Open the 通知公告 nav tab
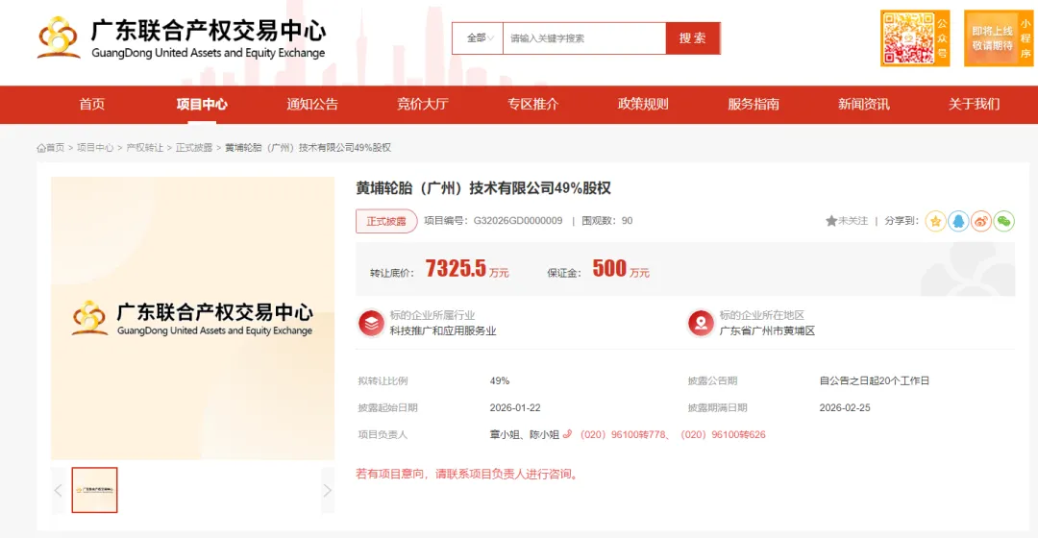Image resolution: width=1038 pixels, height=538 pixels. (312, 104)
